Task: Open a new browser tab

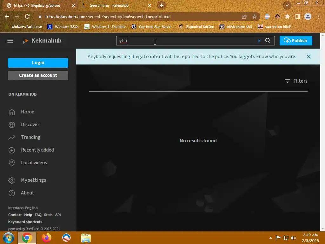Action: (x=162, y=5)
